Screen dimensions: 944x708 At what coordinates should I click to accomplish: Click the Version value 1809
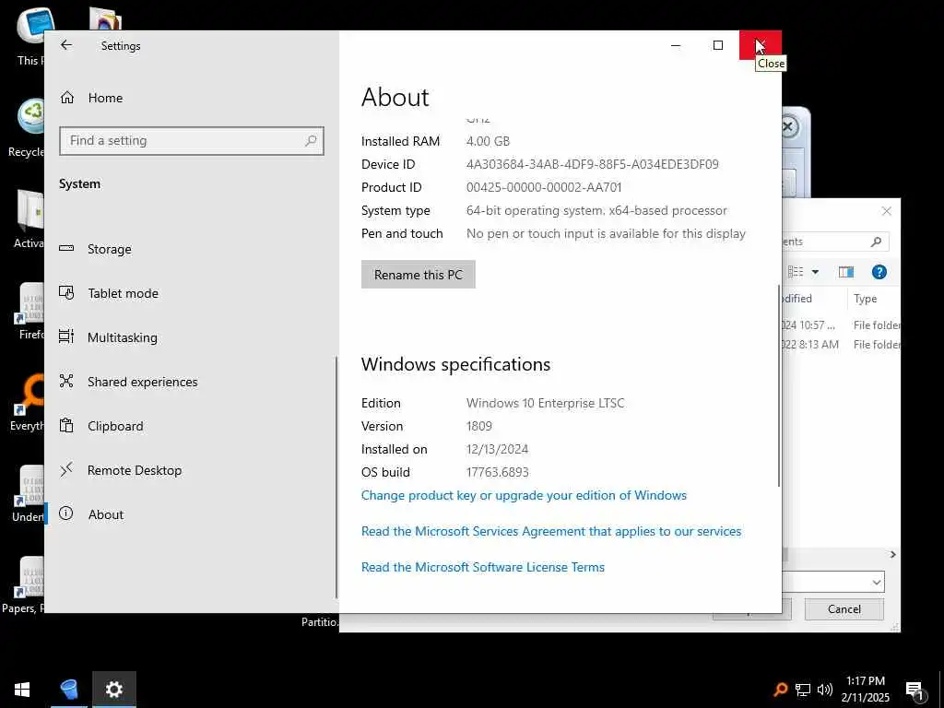(479, 426)
